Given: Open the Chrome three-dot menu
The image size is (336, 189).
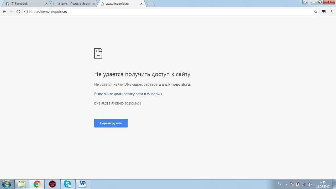Looking at the screenshot, I should pyautogui.click(x=332, y=12).
